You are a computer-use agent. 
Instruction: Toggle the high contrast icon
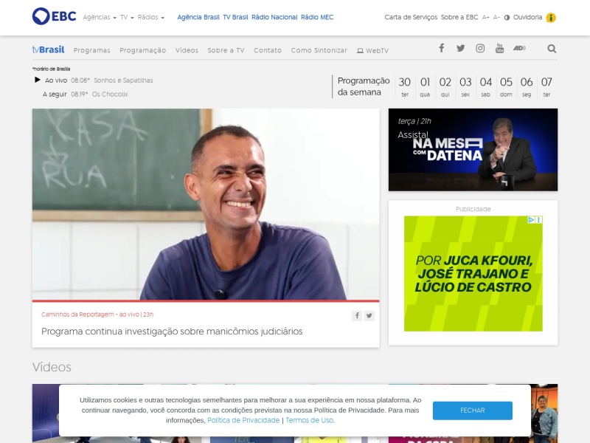pyautogui.click(x=507, y=17)
